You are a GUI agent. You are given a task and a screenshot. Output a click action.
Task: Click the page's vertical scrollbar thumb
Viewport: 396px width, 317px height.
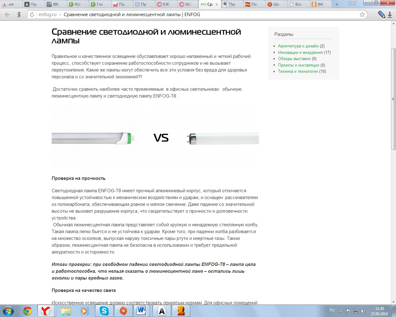394,99
